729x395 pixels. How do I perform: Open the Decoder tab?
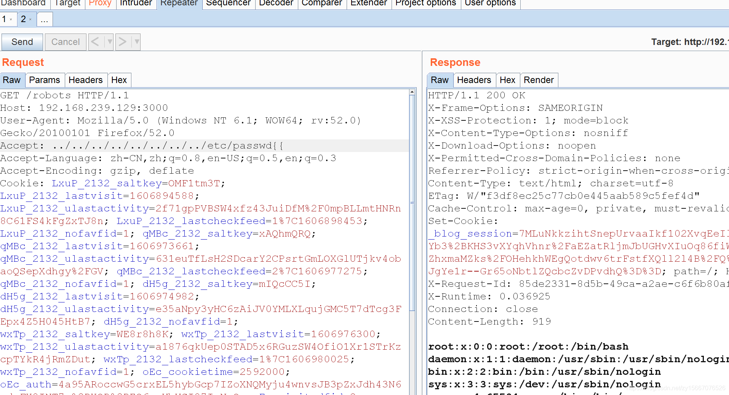(276, 3)
